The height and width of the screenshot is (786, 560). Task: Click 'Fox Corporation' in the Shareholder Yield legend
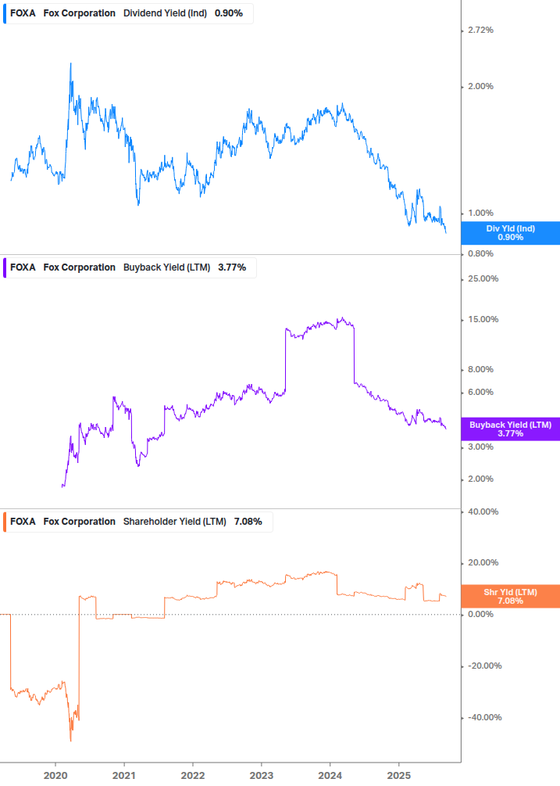[x=80, y=522]
